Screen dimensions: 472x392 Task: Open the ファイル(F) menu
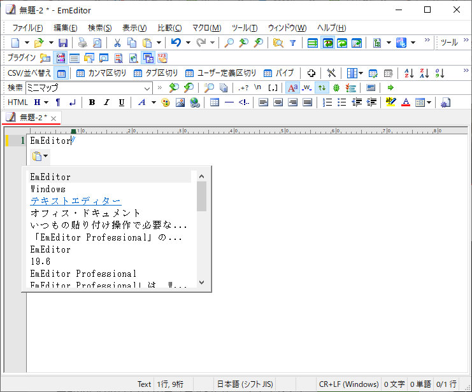point(27,28)
